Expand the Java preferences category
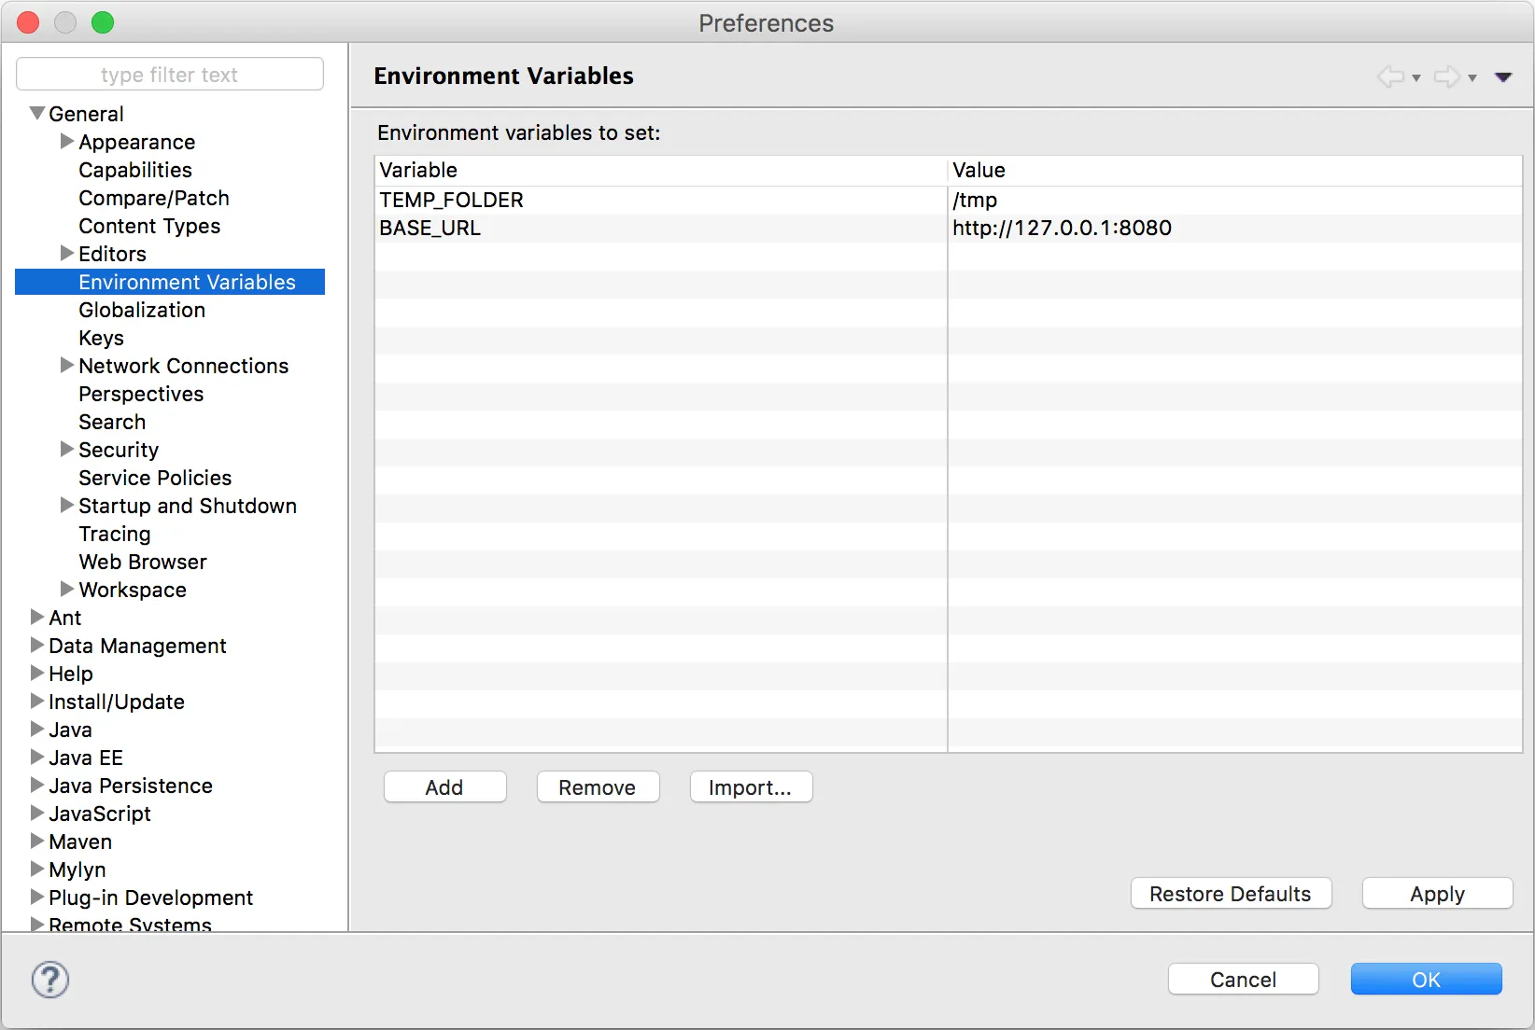This screenshot has width=1535, height=1030. 37,730
